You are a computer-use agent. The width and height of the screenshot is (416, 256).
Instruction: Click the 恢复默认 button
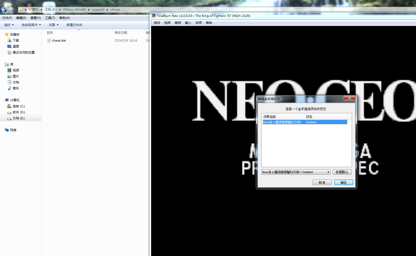tap(342, 172)
